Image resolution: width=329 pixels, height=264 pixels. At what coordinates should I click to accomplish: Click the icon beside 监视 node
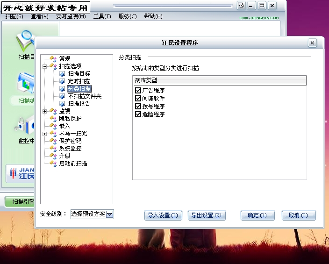[x=53, y=111]
